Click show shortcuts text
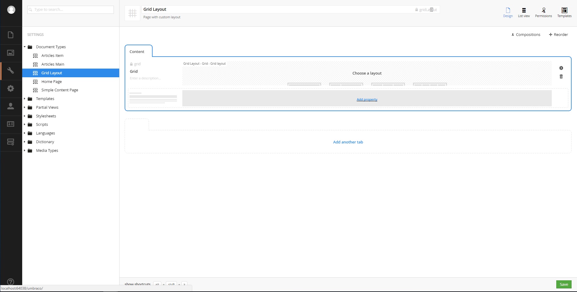The image size is (577, 292). coord(138,284)
